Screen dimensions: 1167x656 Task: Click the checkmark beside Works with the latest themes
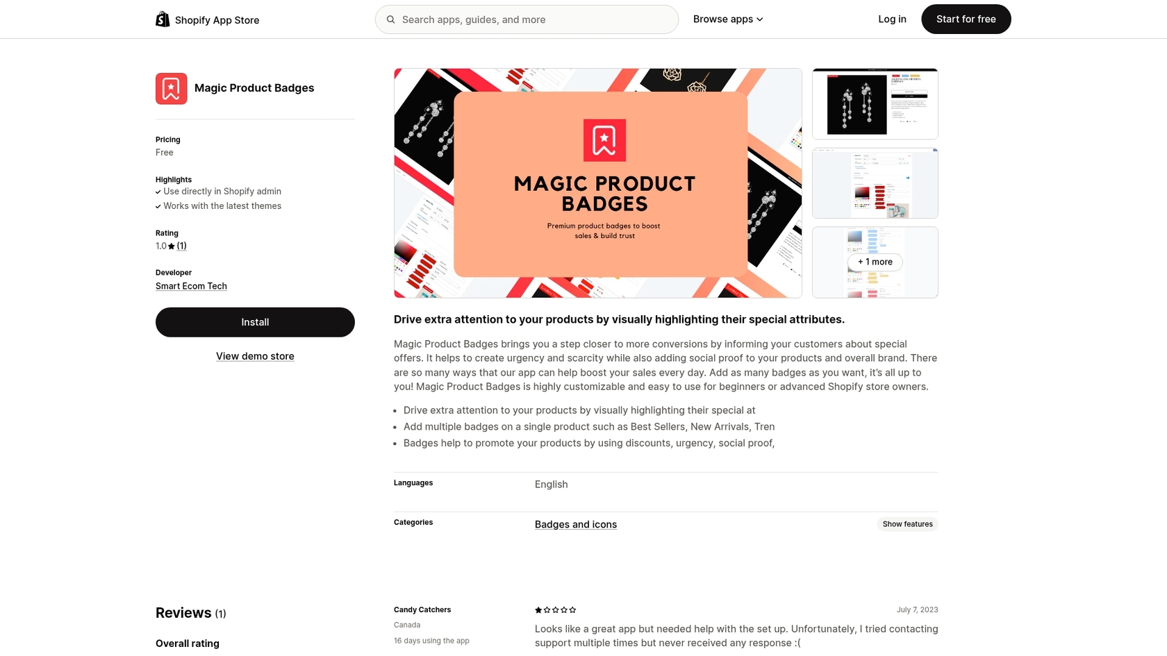coord(158,206)
